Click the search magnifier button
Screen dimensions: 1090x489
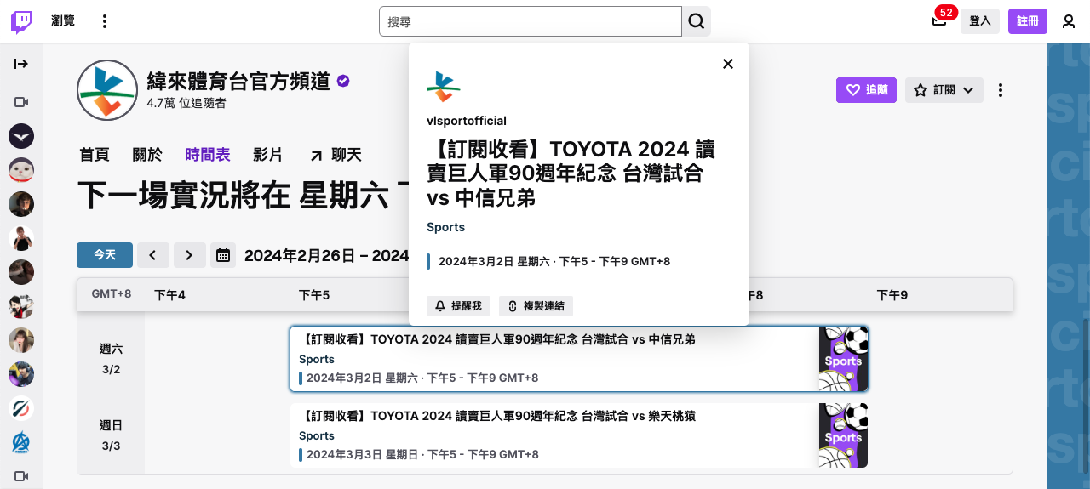click(x=697, y=21)
